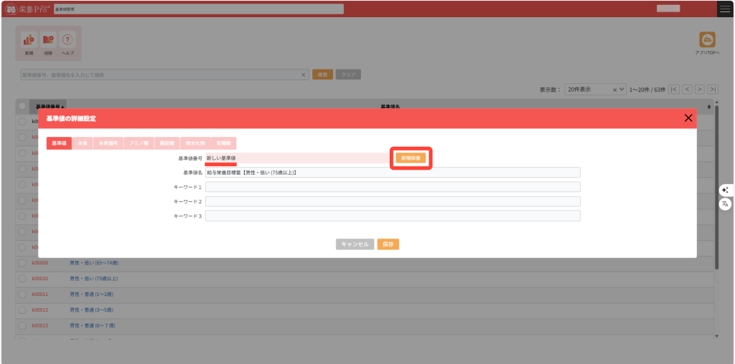Open the ヘルプ help icon
735x364 pixels.
click(67, 42)
